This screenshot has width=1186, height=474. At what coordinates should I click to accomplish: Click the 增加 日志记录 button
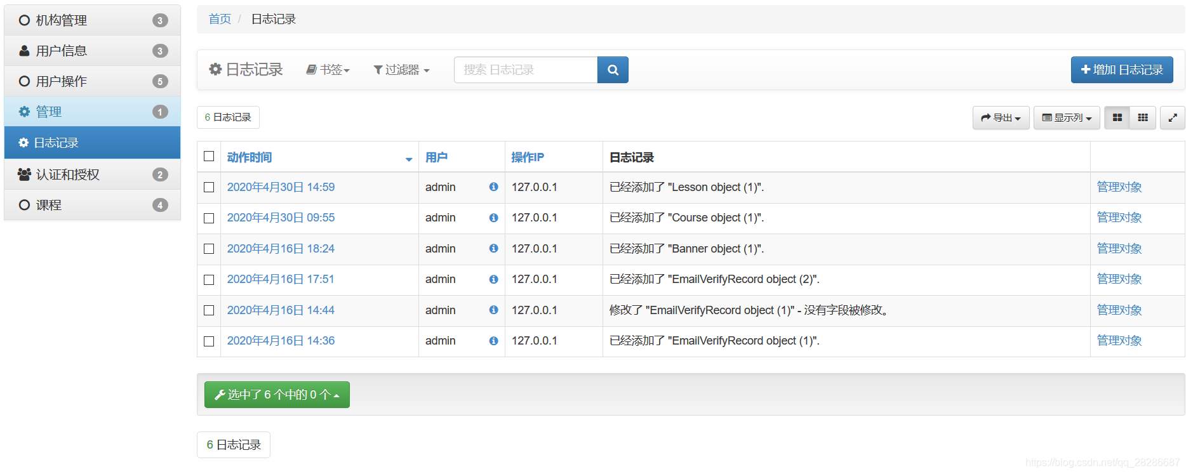(1122, 70)
